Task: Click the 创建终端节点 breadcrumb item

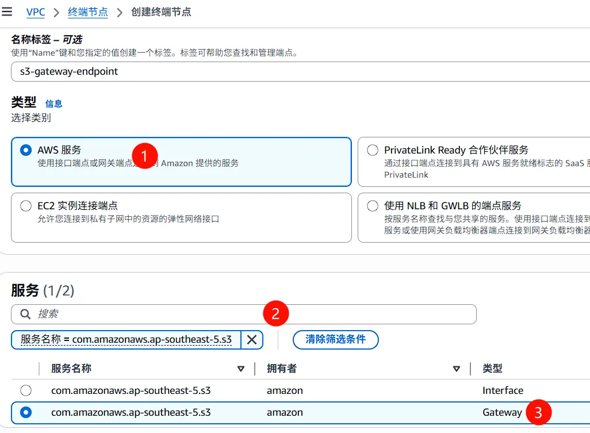Action: pyautogui.click(x=161, y=12)
